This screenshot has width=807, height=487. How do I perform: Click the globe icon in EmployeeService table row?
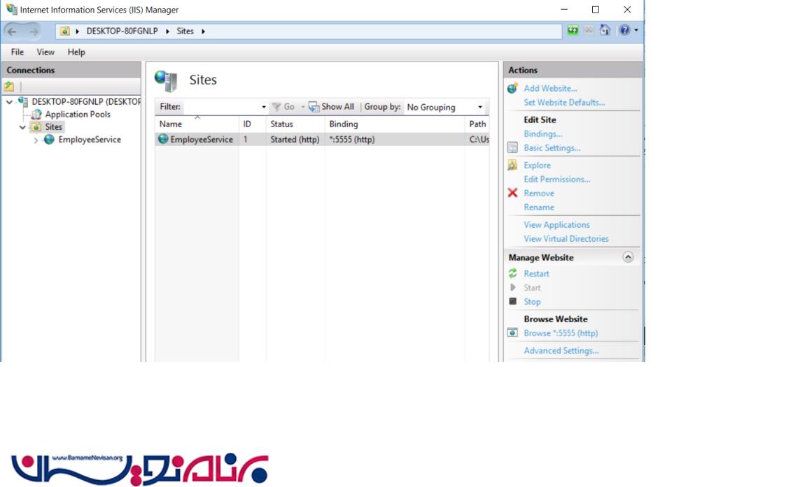point(163,139)
